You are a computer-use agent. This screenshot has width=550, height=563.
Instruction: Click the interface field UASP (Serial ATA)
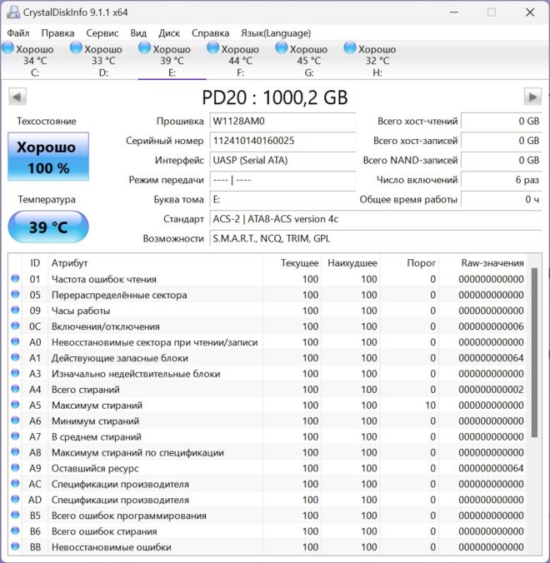tap(282, 160)
